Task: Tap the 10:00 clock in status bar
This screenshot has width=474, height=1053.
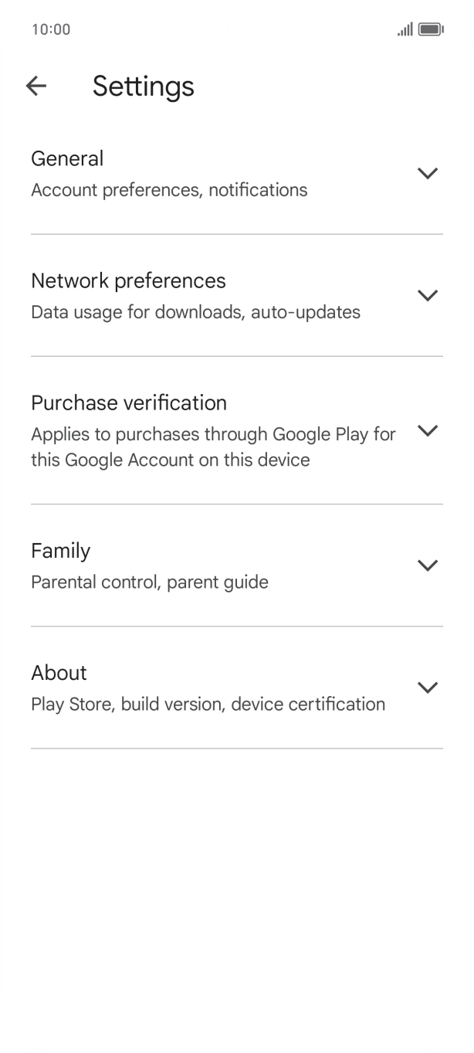Action: point(51,30)
